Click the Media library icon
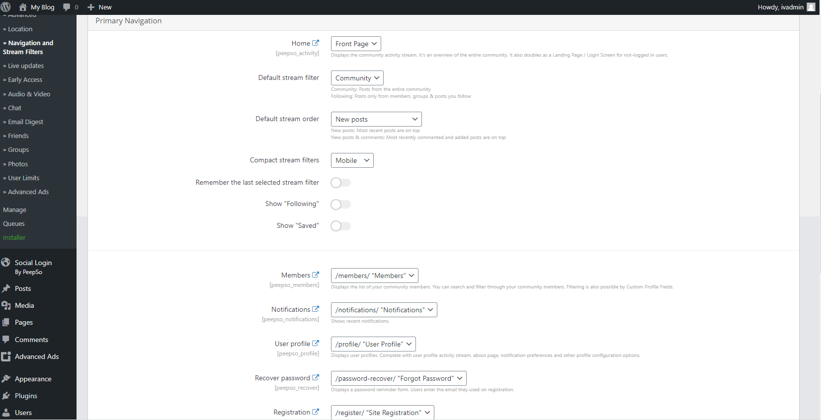The image size is (821, 420). coord(6,305)
